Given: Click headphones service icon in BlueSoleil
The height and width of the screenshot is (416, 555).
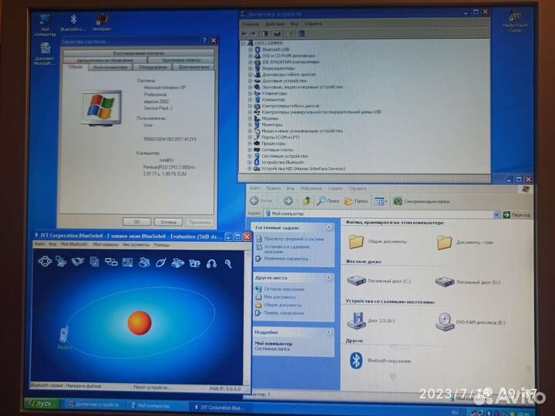Looking at the screenshot, I should click(211, 263).
